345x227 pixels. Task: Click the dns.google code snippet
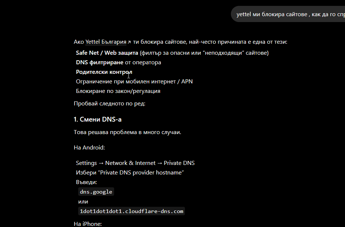point(96,192)
